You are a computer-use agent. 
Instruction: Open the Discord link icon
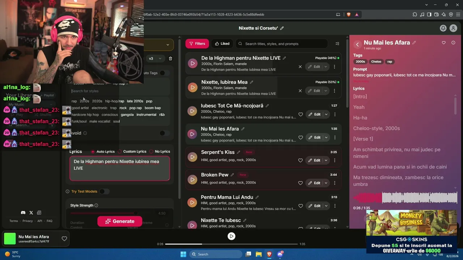(x=23, y=213)
